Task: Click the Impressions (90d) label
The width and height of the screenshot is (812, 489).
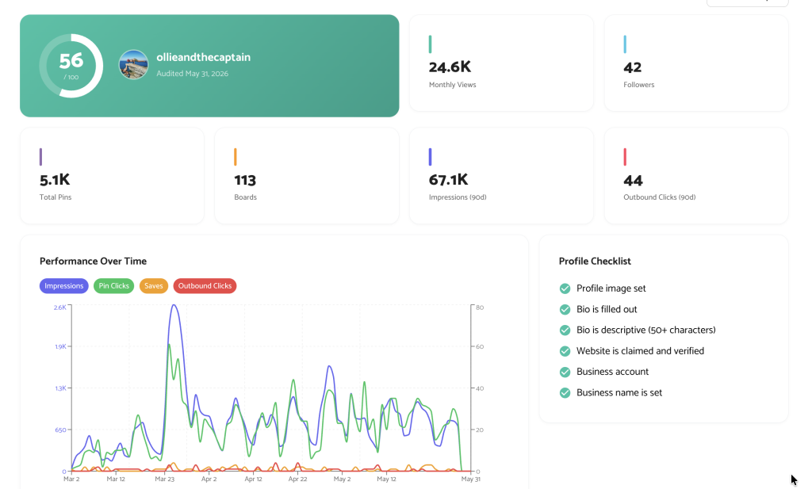Action: click(x=458, y=197)
